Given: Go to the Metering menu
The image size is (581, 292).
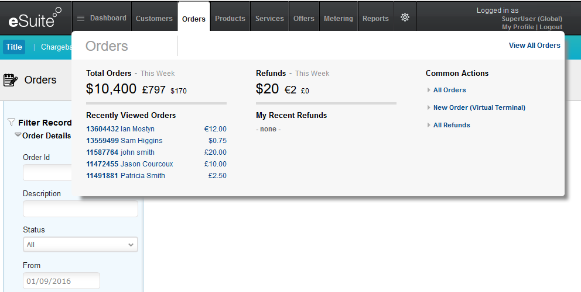Looking at the screenshot, I should 339,18.
